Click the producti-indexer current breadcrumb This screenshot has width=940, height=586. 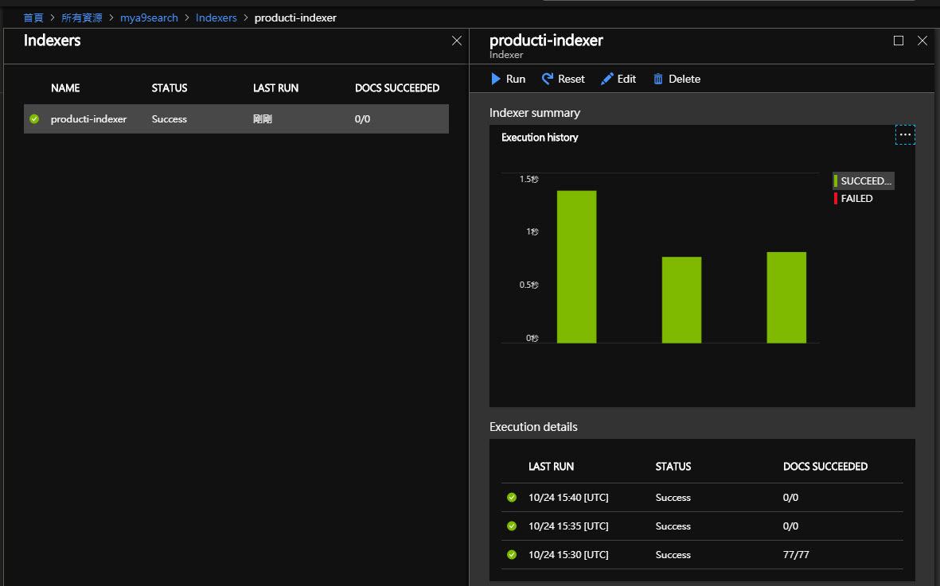coord(295,18)
